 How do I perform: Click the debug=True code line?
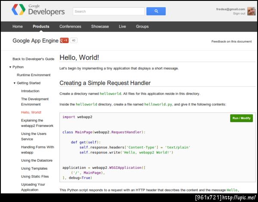(77, 178)
